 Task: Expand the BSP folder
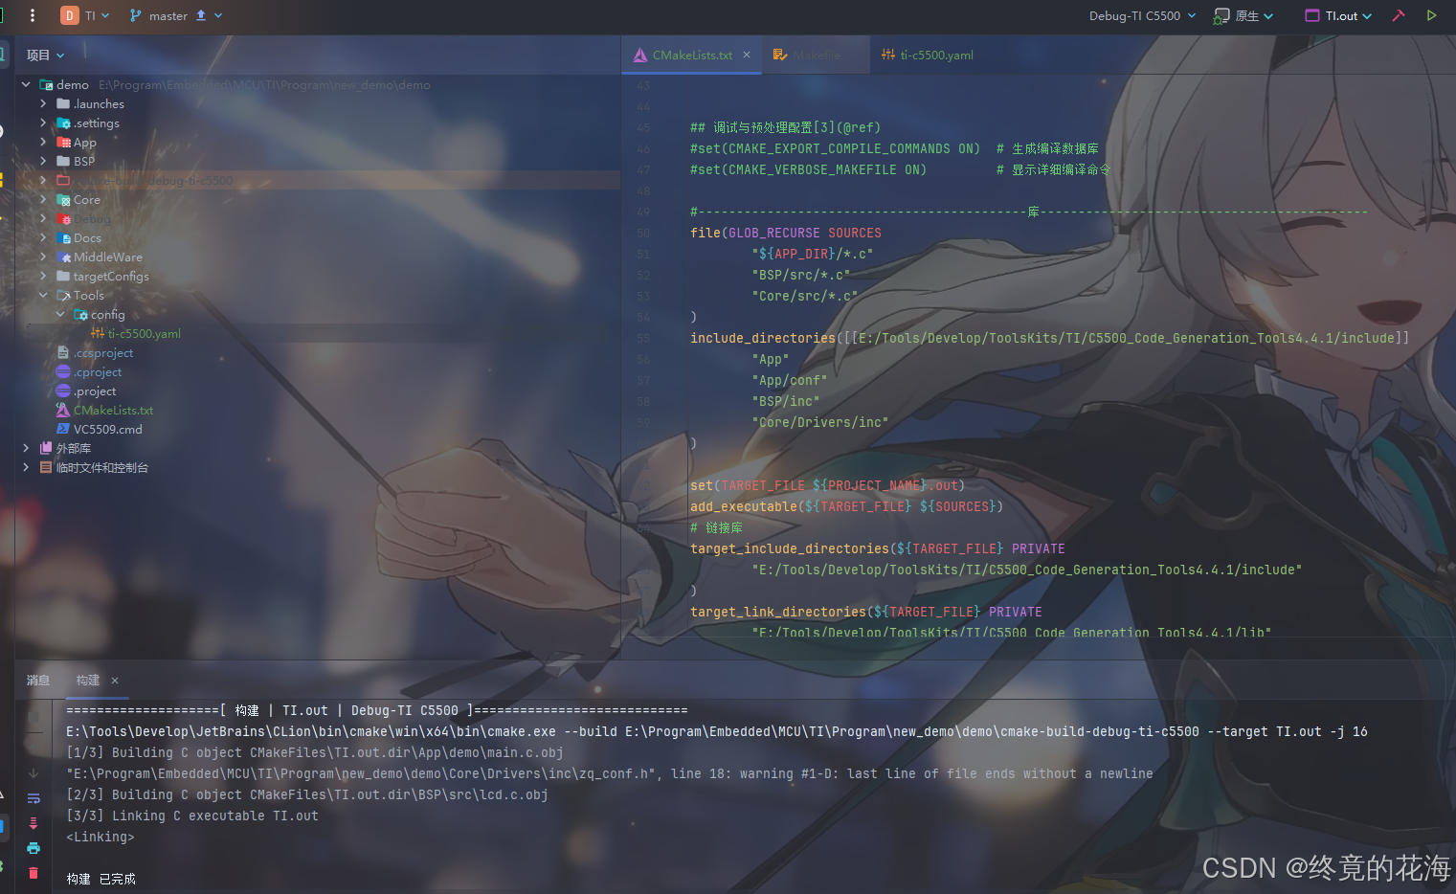tap(43, 161)
